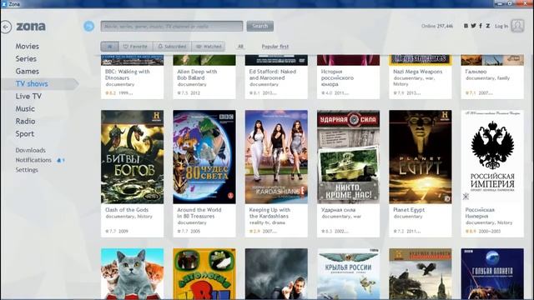
Task: Click Clash of the Gods title text
Action: coord(127,210)
